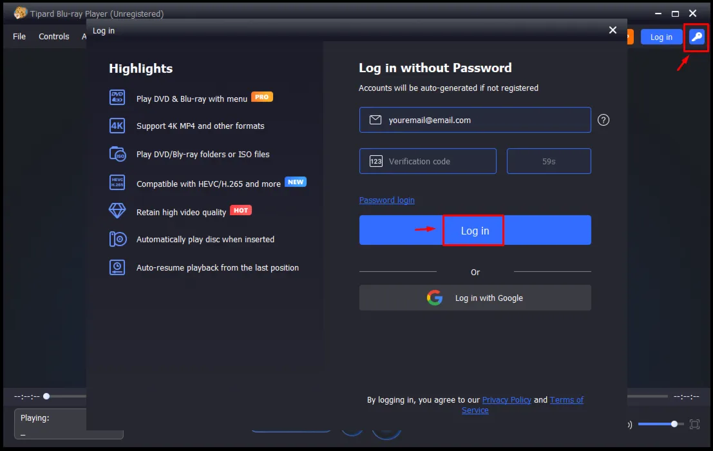Click the Tipard app logo in title bar

pyautogui.click(x=20, y=13)
